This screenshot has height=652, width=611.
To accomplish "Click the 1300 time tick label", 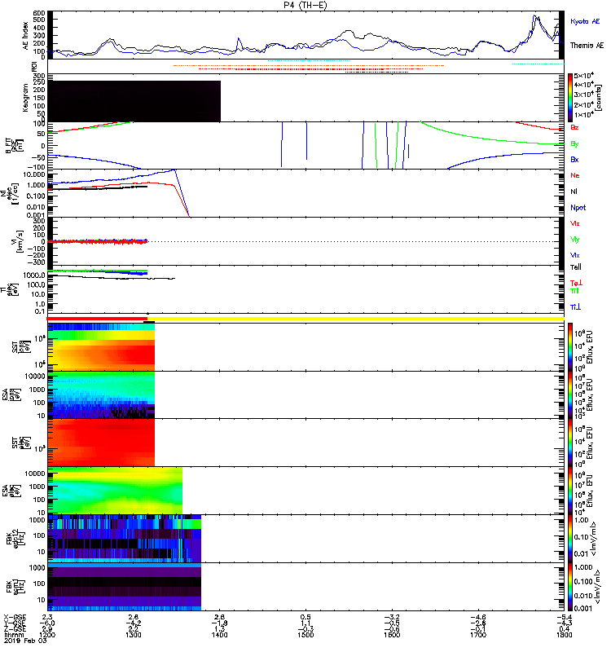I will [x=133, y=635].
